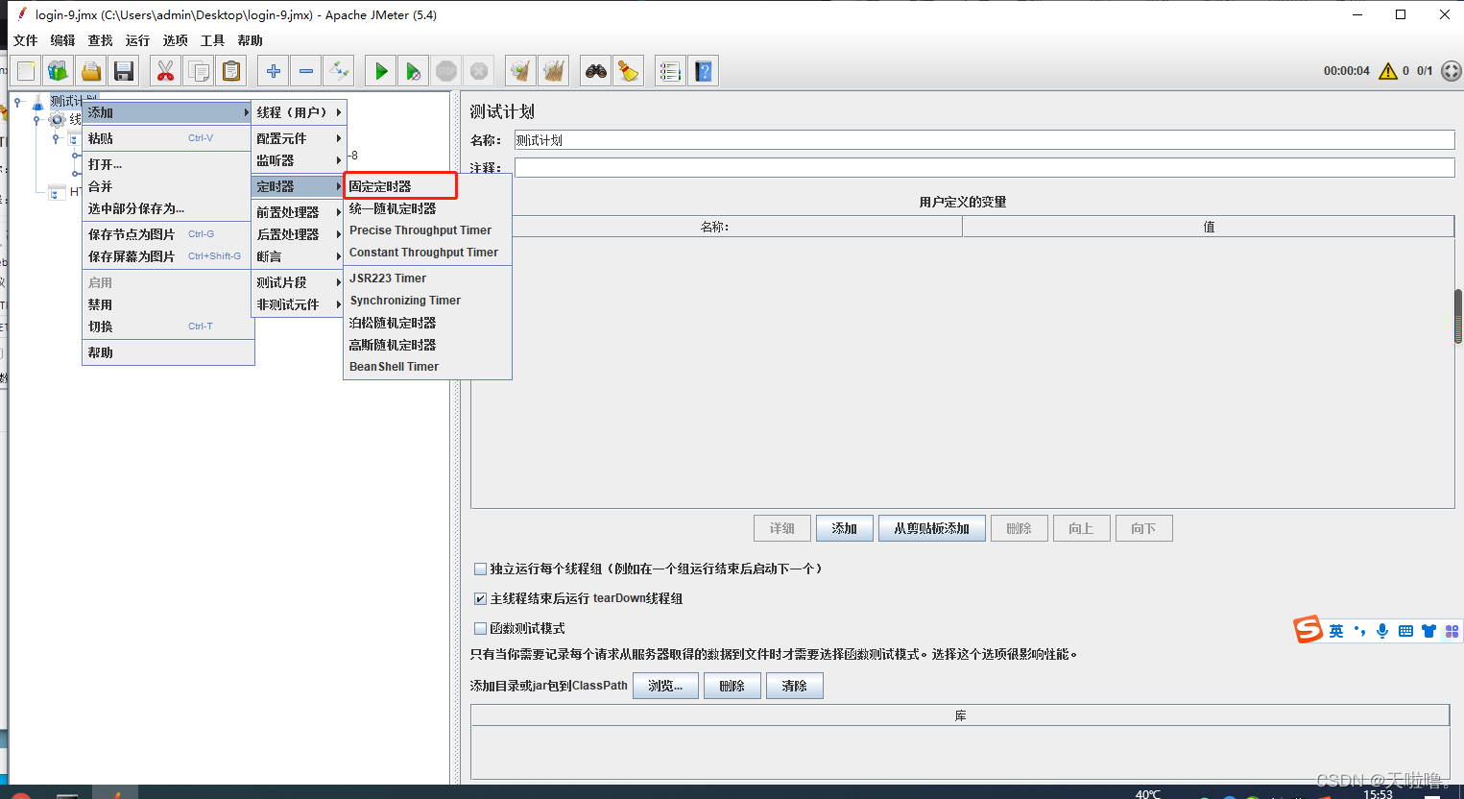
Task: Start the test with green play icon
Action: coord(381,71)
